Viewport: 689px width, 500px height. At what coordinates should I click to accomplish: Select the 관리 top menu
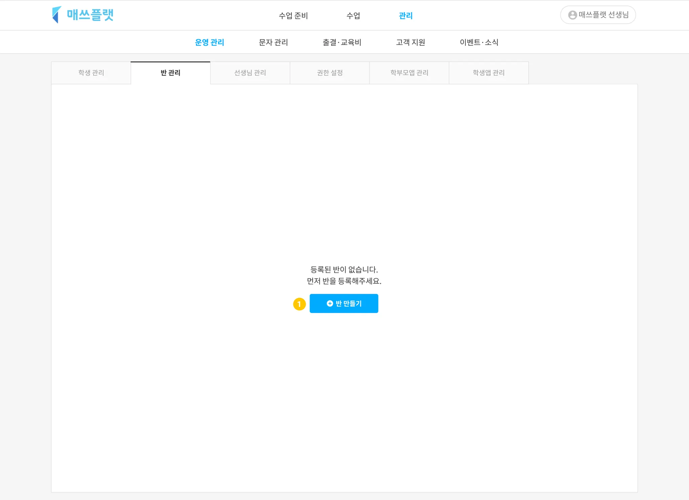[x=405, y=15]
